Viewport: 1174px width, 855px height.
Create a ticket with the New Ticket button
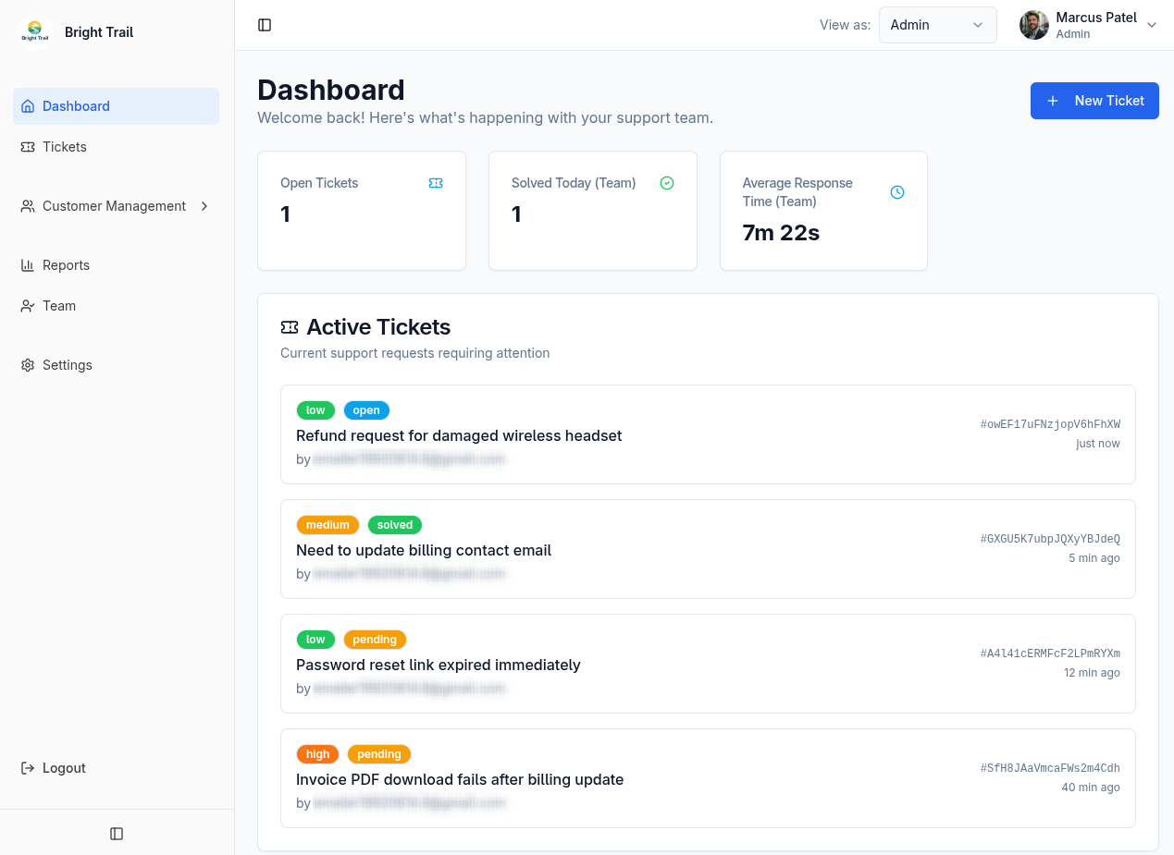click(1094, 101)
